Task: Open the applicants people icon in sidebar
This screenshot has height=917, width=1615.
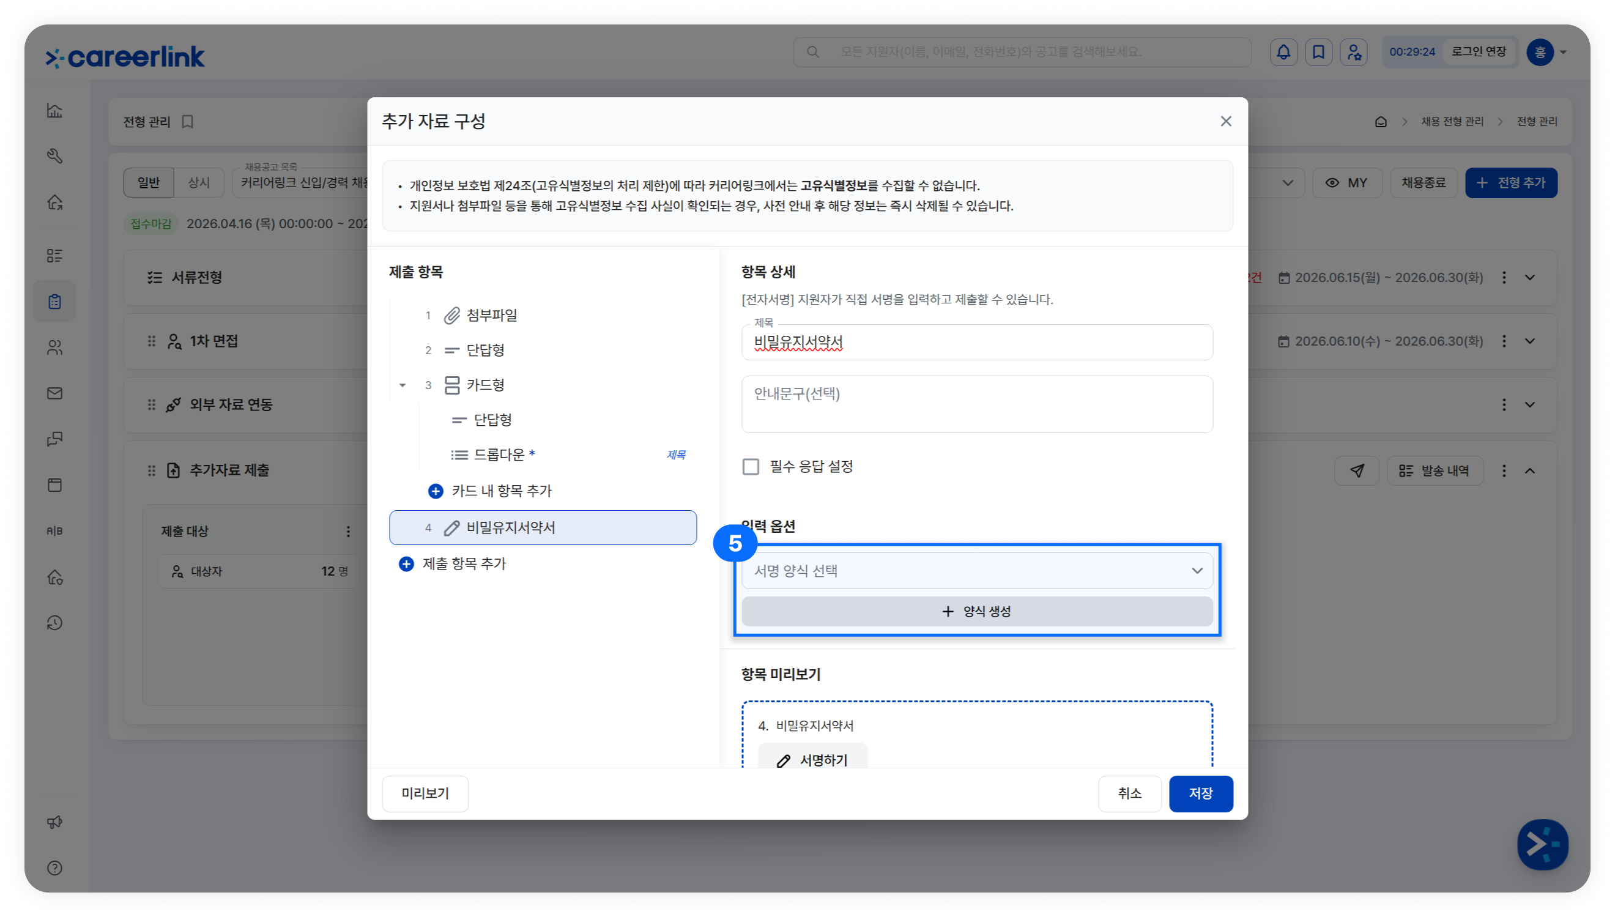Action: tap(55, 347)
